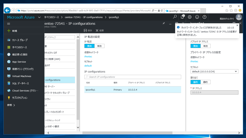Pin the IP configurations blade

click(163, 23)
